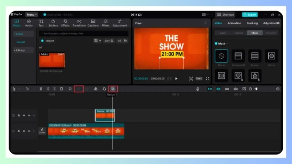The image size is (292, 164).
Task: Select the Mirror mask shape
Action: pos(255,56)
